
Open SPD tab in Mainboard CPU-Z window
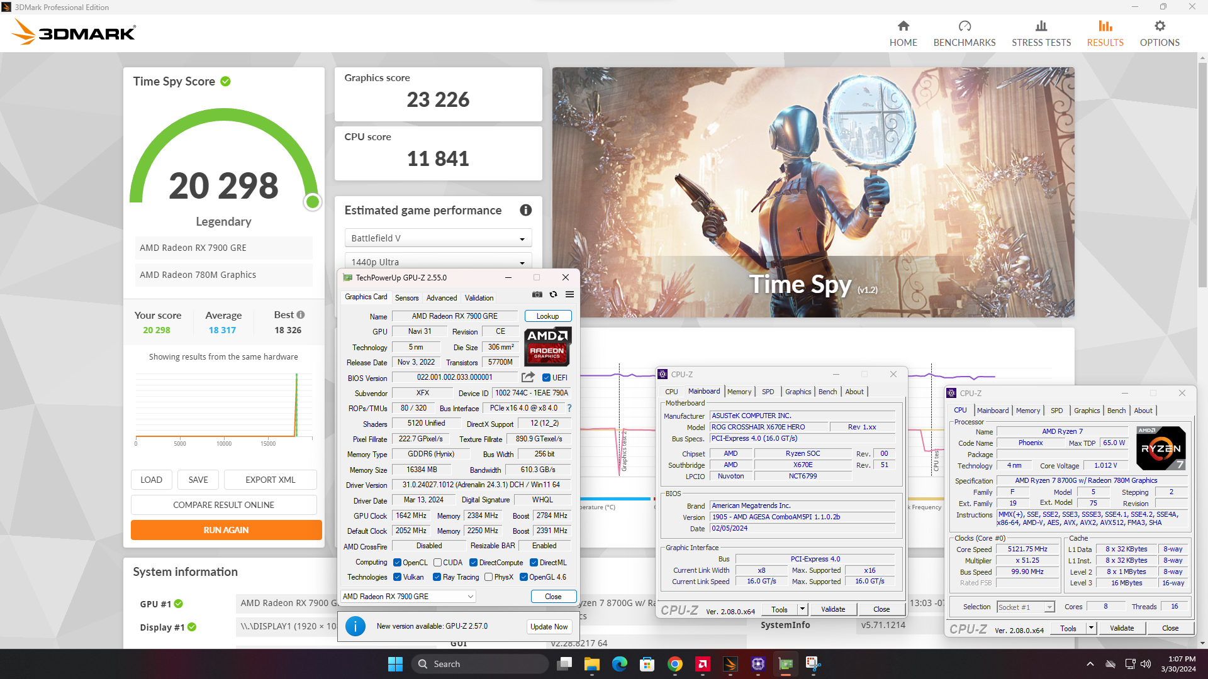768,392
